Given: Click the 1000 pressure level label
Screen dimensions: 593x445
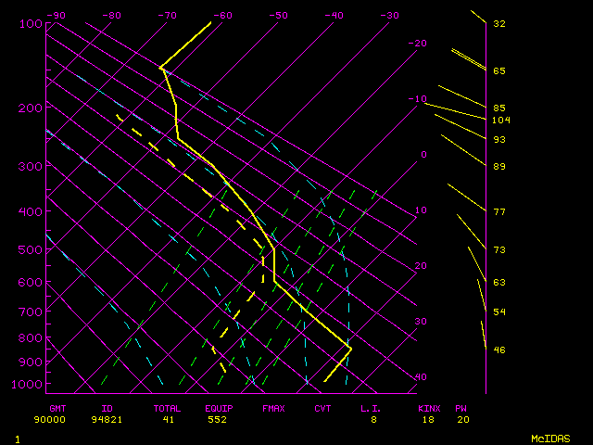Looking at the screenshot, I should pyautogui.click(x=30, y=384).
